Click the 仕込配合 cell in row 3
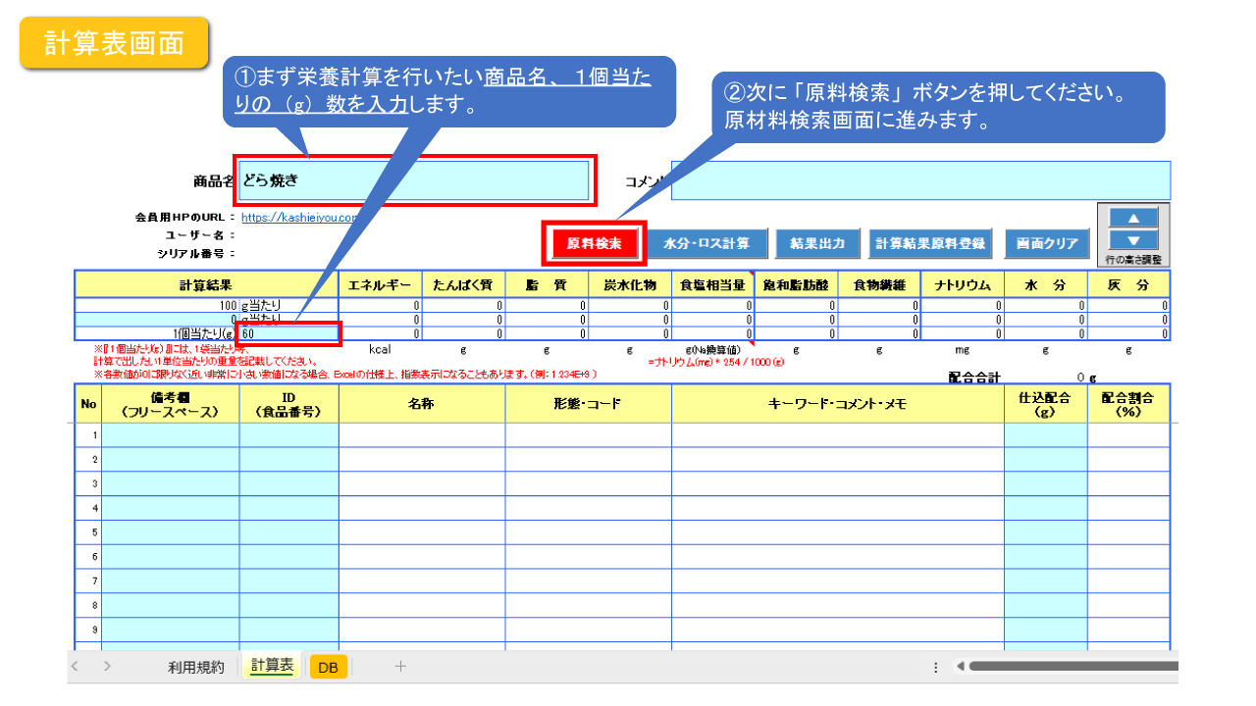The width and height of the screenshot is (1256, 706). click(1046, 483)
